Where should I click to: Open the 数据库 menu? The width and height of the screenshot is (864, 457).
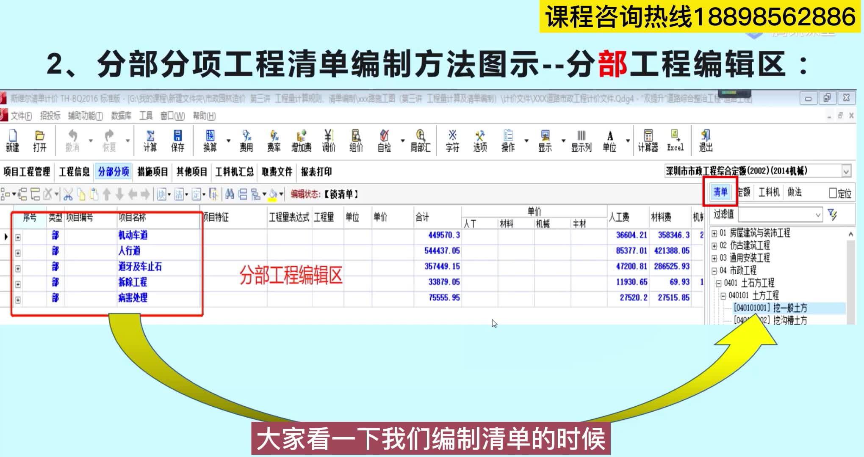tap(121, 116)
